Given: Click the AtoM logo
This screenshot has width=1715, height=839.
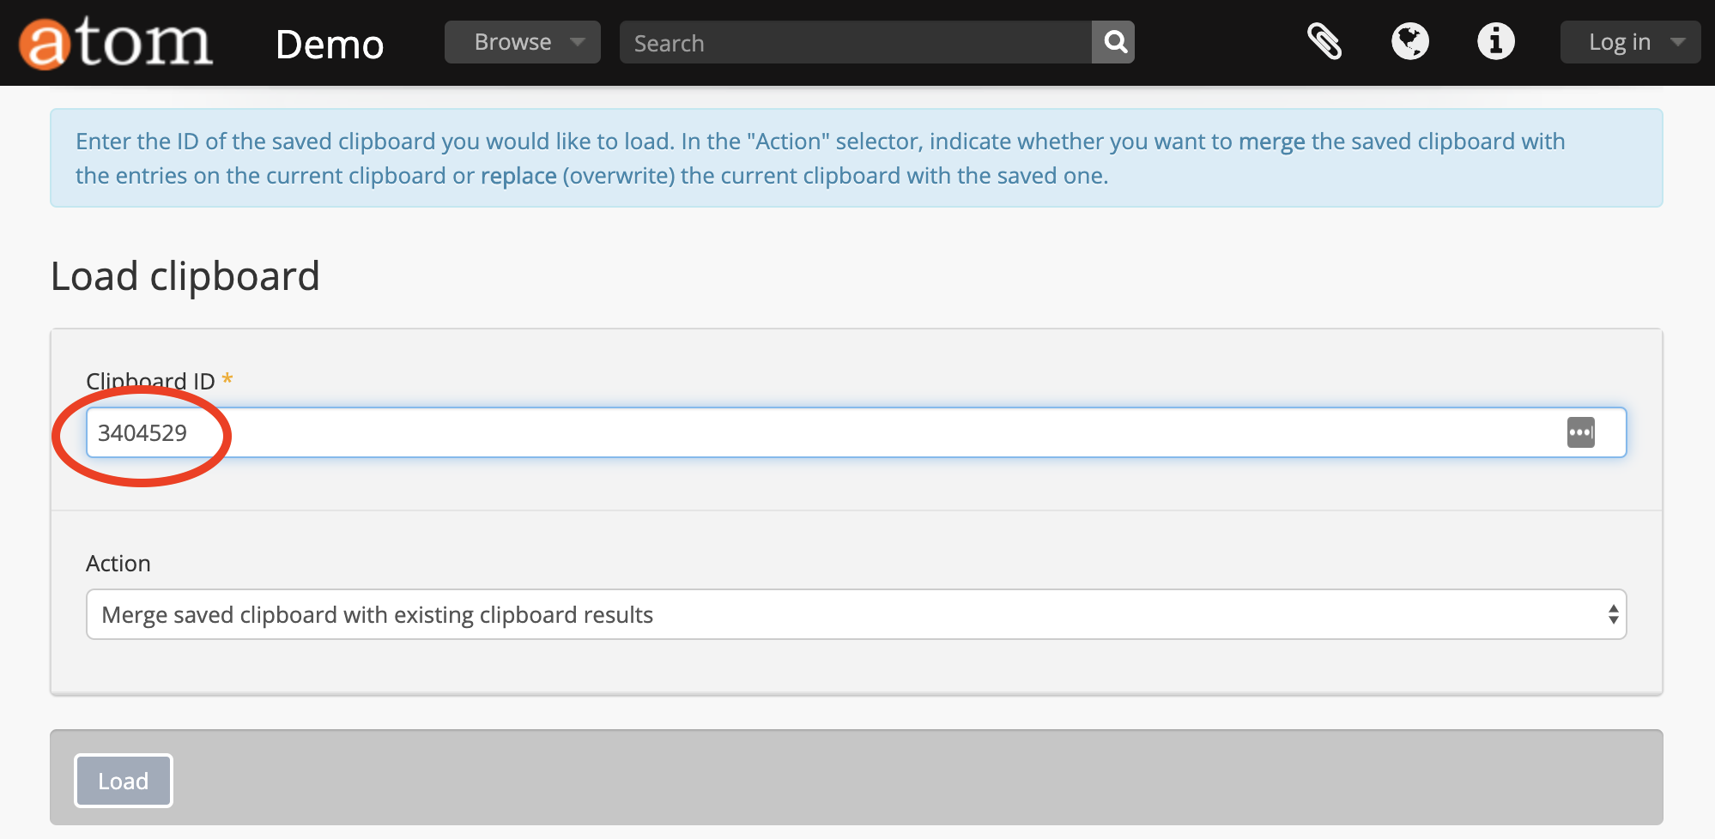Looking at the screenshot, I should [x=116, y=43].
